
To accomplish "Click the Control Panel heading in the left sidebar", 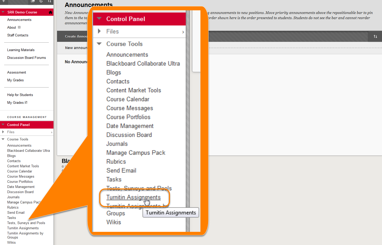I will pyautogui.click(x=18, y=125).
